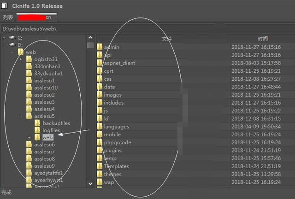Sort by the 时间 column header
The height and width of the screenshot is (199, 295).
click(x=262, y=39)
